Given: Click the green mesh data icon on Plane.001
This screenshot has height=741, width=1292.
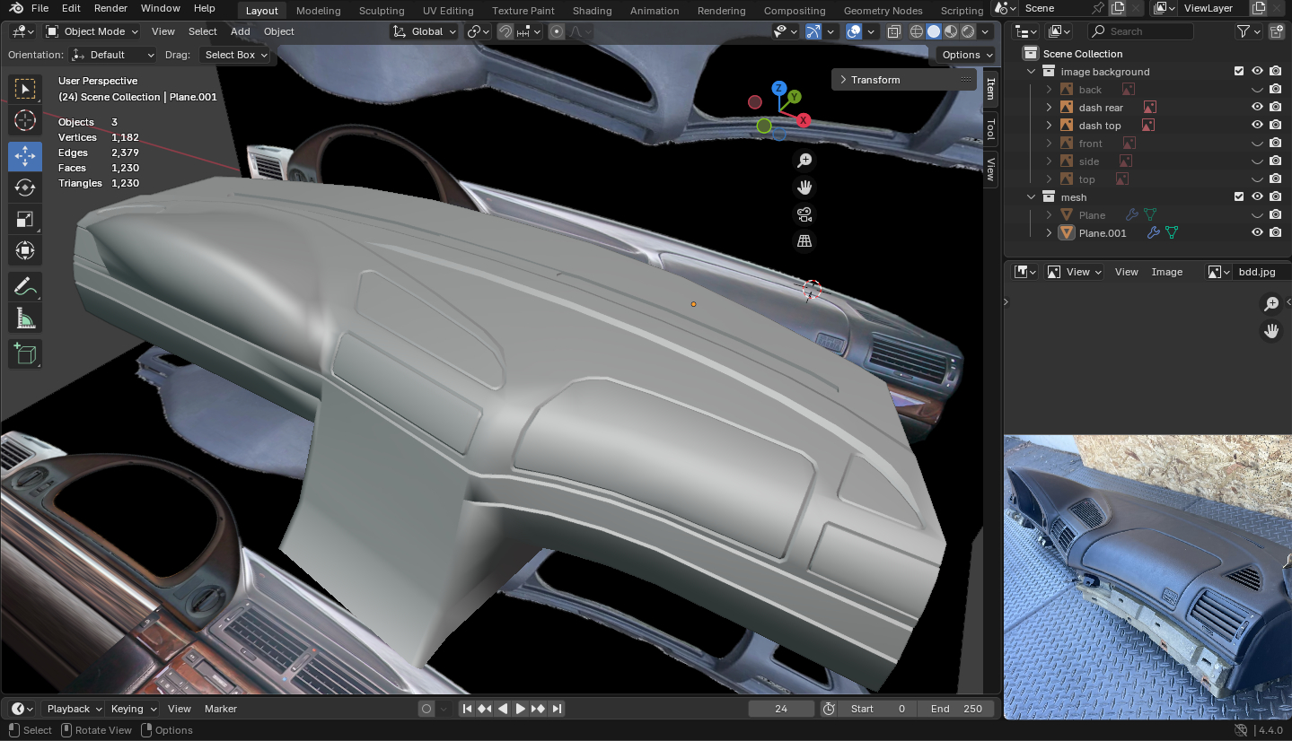Looking at the screenshot, I should click(1171, 233).
